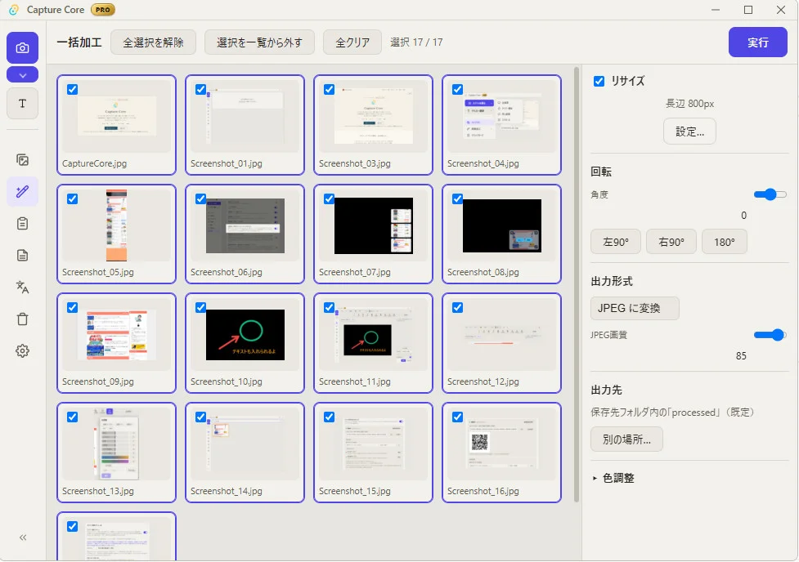Uncheck the partially visible last thumbnail checkbox
799x562 pixels.
coord(72,526)
